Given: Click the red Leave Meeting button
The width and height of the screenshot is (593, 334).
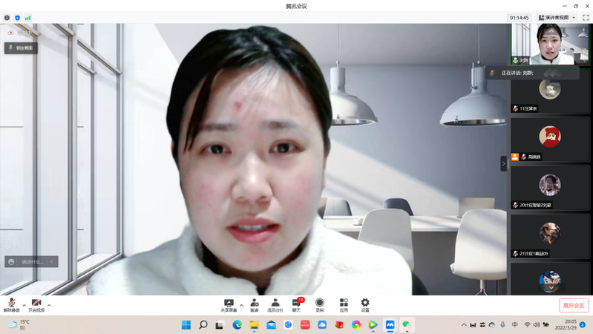Looking at the screenshot, I should pos(573,305).
